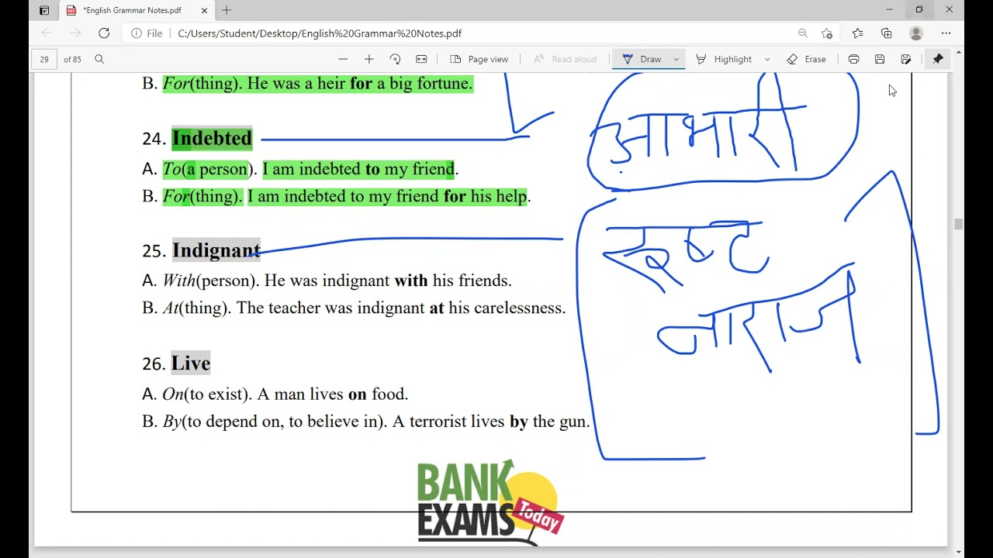Toggle Fit to width view
Viewport: 993px width, 558px height.
[x=421, y=59]
